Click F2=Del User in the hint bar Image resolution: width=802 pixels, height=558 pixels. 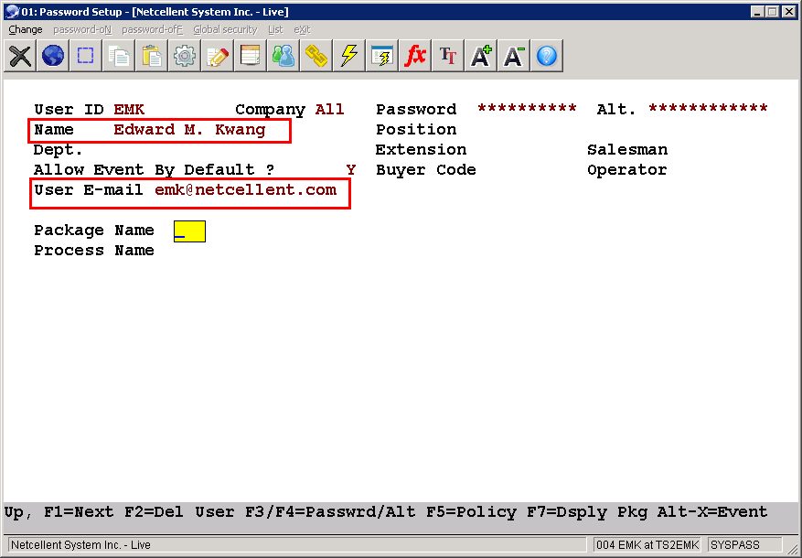click(179, 512)
